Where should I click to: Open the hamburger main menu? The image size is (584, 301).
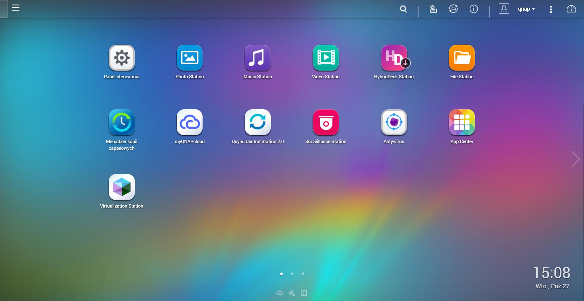pos(16,8)
